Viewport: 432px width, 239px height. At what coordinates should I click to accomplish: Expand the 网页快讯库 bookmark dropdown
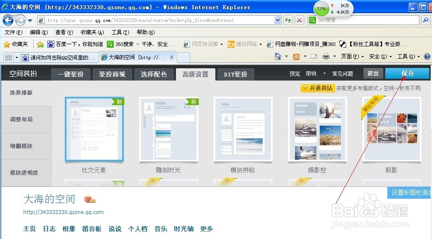[x=221, y=44]
